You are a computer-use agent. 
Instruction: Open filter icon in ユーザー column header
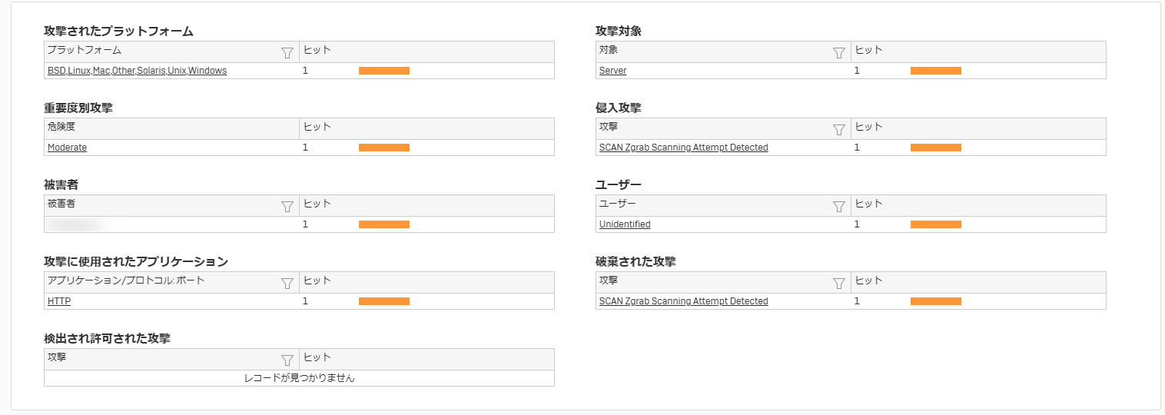point(839,207)
